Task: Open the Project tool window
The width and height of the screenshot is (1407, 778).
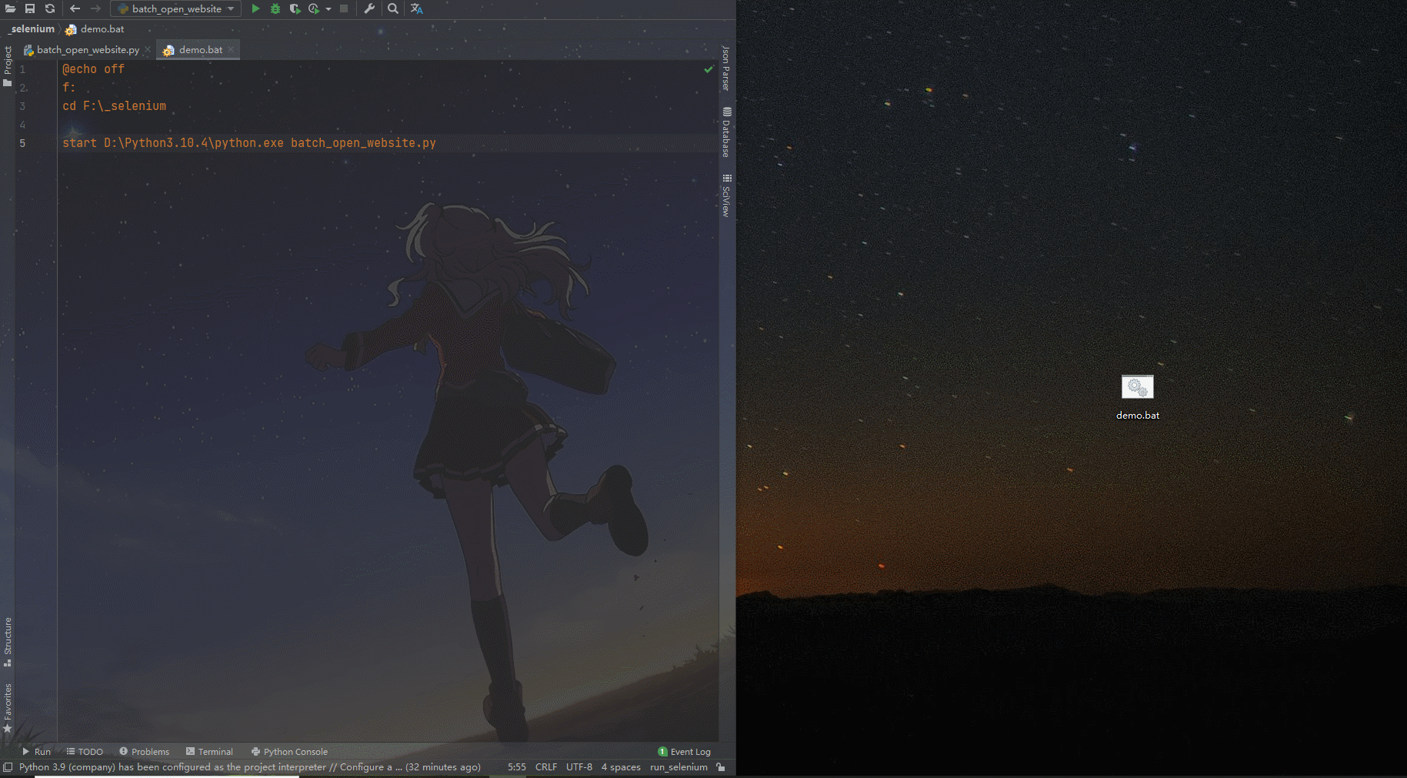Action: [8, 66]
